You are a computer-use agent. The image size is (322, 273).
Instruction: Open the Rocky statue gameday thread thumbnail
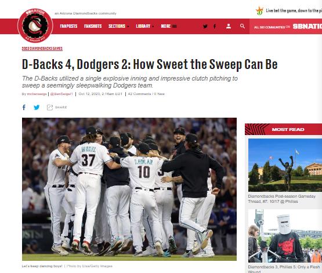285,165
